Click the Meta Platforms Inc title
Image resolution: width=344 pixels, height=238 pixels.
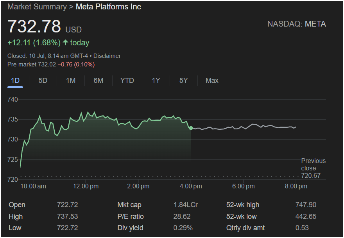108,7
